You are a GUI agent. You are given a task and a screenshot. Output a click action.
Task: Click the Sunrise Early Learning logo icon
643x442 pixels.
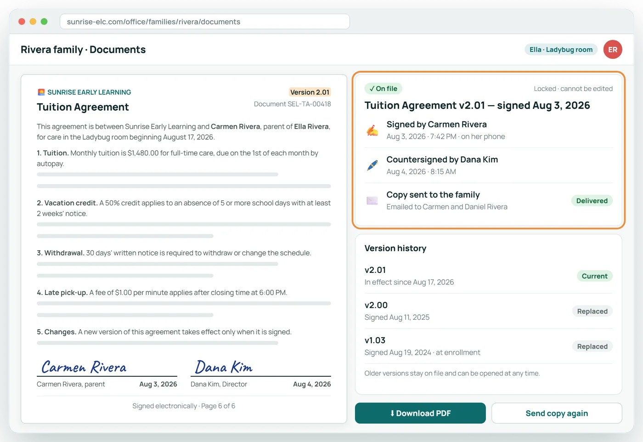(x=41, y=92)
